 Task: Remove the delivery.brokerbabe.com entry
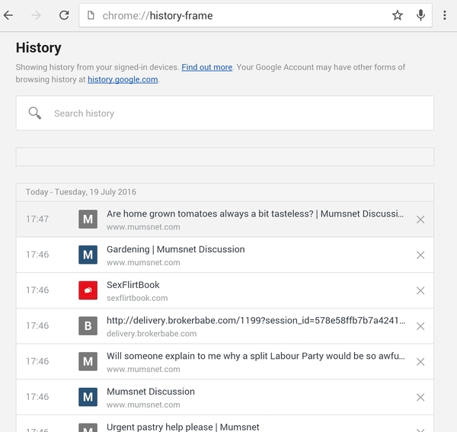pos(420,326)
